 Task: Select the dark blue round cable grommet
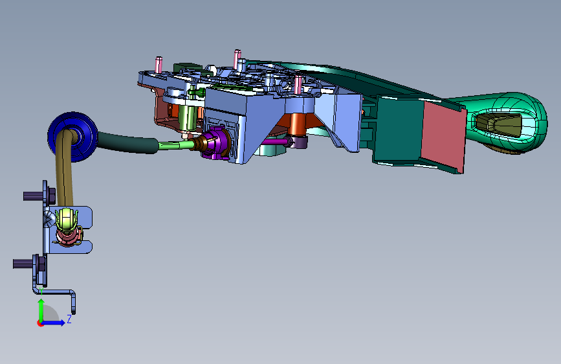(73, 137)
